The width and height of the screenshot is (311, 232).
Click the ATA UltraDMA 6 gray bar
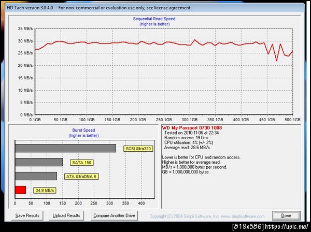point(36,176)
